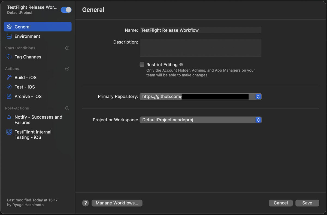Click the TestFlight icon in sidebar
The height and width of the screenshot is (215, 327).
click(x=9, y=132)
